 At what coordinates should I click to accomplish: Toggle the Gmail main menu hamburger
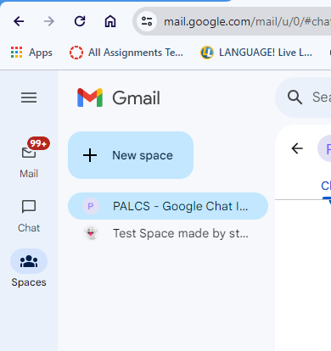29,97
